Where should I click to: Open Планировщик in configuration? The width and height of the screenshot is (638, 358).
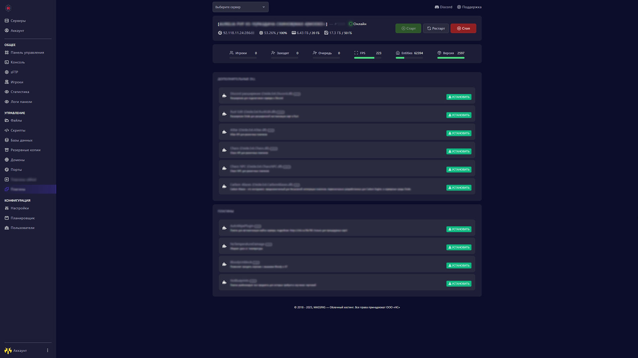click(22, 218)
